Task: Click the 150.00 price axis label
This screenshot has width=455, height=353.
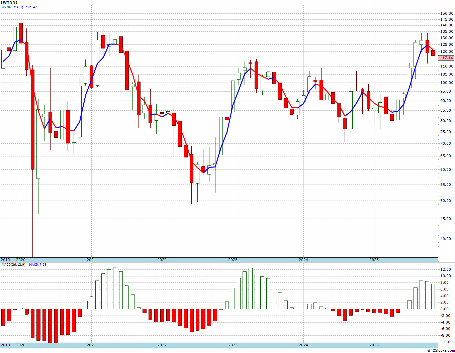Action: click(447, 13)
